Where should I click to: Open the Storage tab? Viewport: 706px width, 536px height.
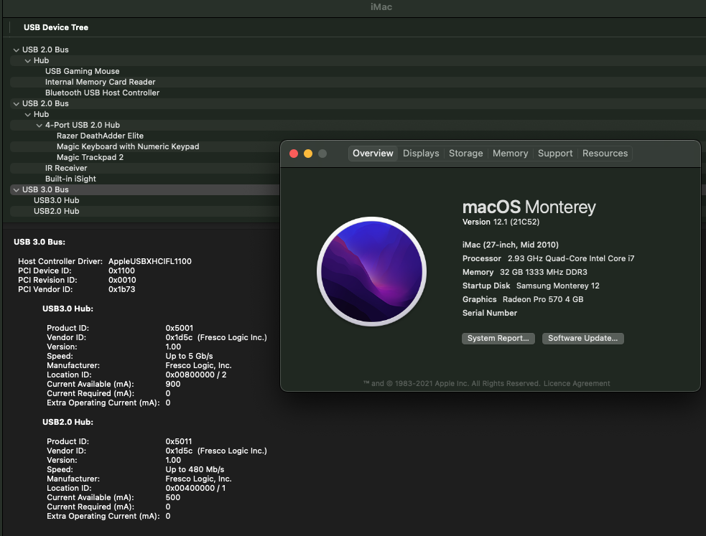coord(465,154)
